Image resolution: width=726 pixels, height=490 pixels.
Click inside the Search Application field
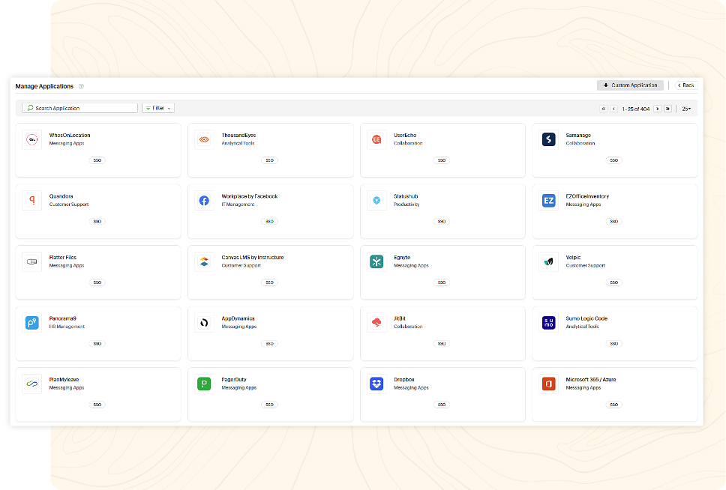[79, 107]
